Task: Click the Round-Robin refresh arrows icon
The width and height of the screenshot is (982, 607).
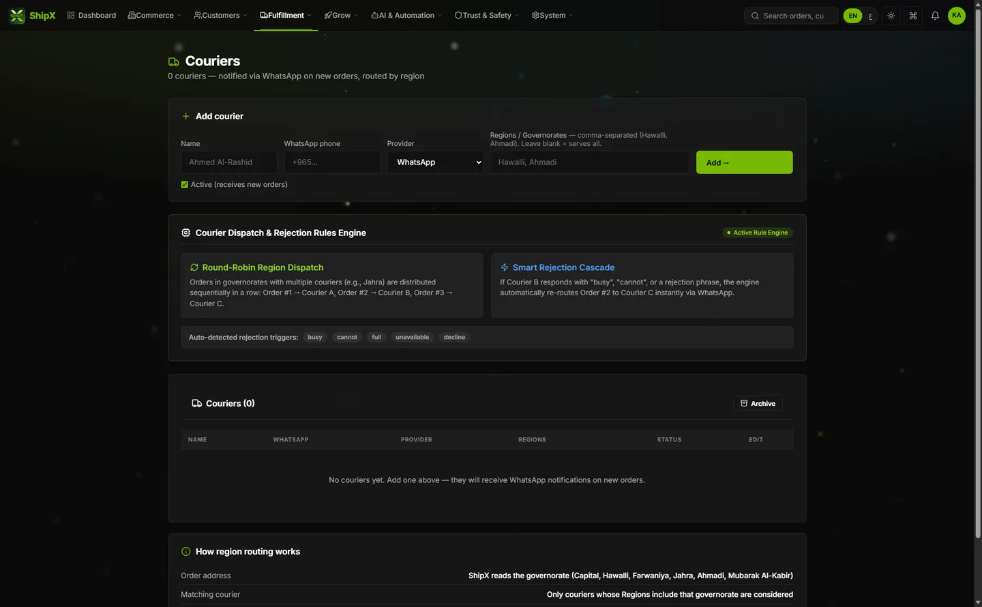Action: 194,267
